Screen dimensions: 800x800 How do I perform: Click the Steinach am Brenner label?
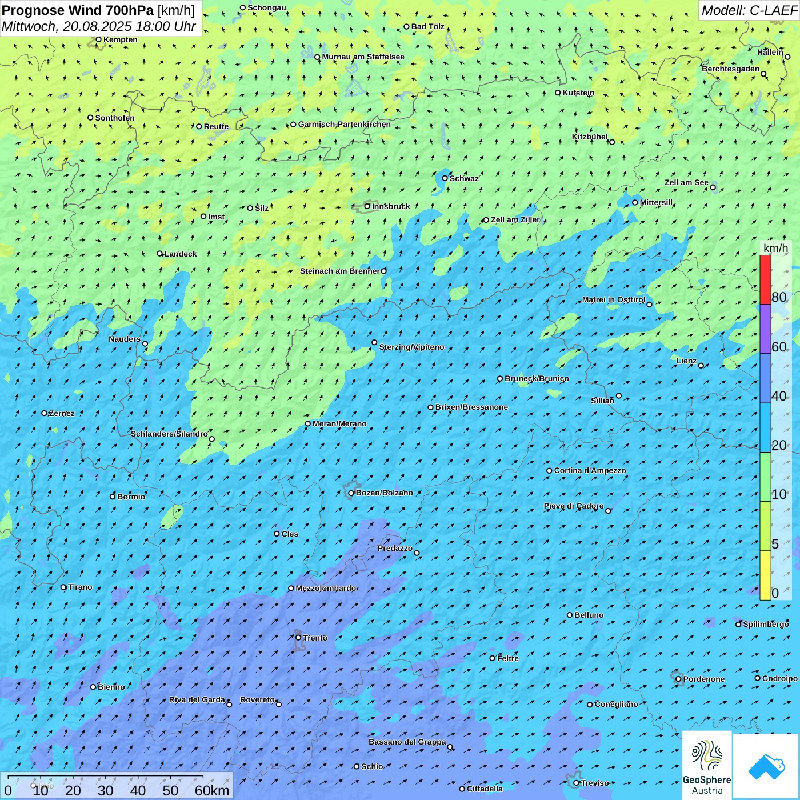pos(340,271)
